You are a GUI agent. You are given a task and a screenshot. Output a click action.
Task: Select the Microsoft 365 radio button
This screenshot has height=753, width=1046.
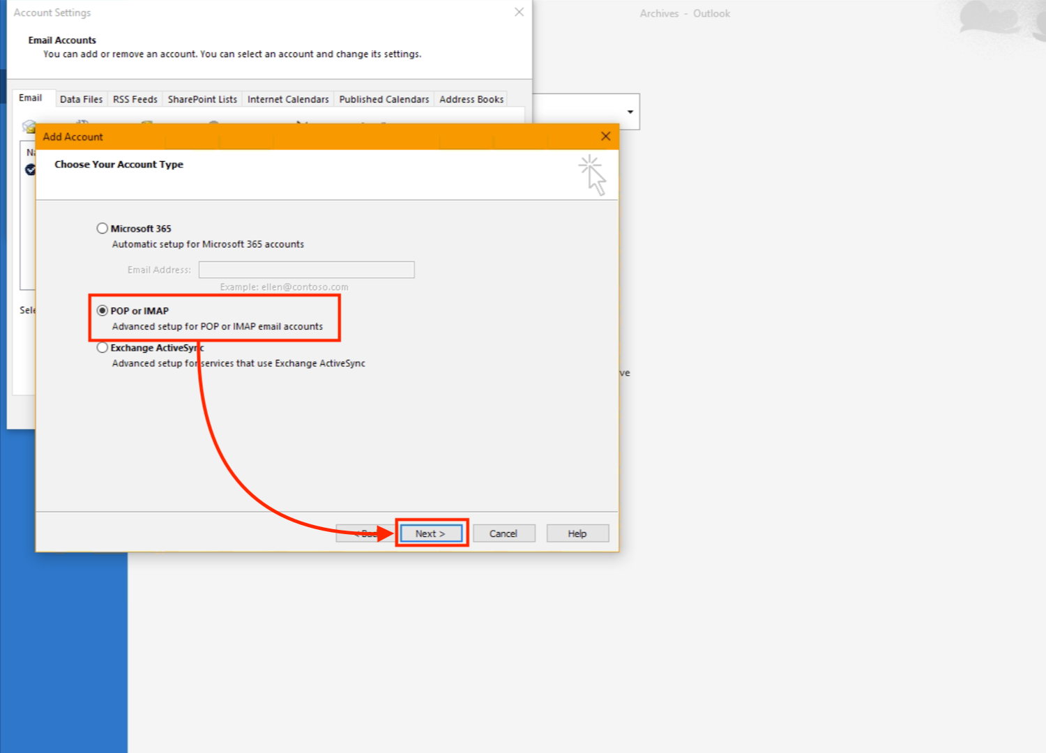103,229
